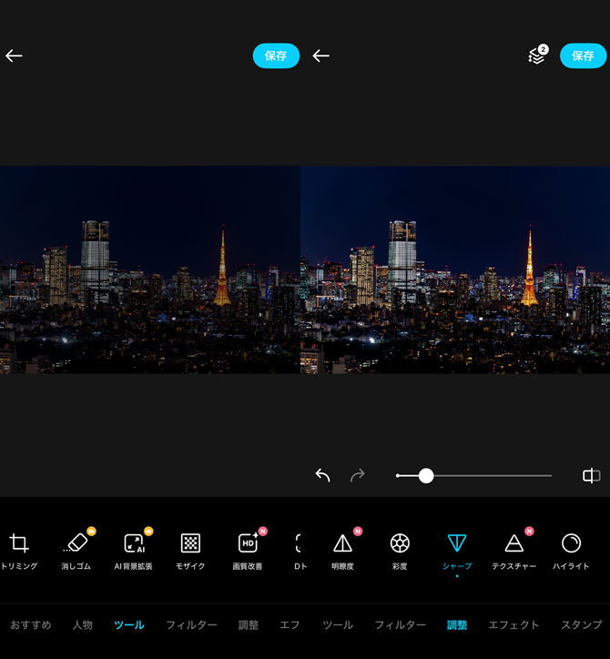Open the layers stack icon with badge 2

537,56
